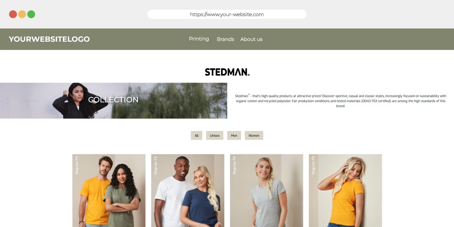Click the YOURWEBSITELOGO logo

tap(49, 39)
